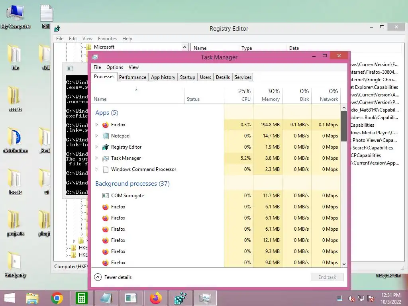Click Task Manager title bar icon
This screenshot has width=408, height=306.
[x=95, y=57]
